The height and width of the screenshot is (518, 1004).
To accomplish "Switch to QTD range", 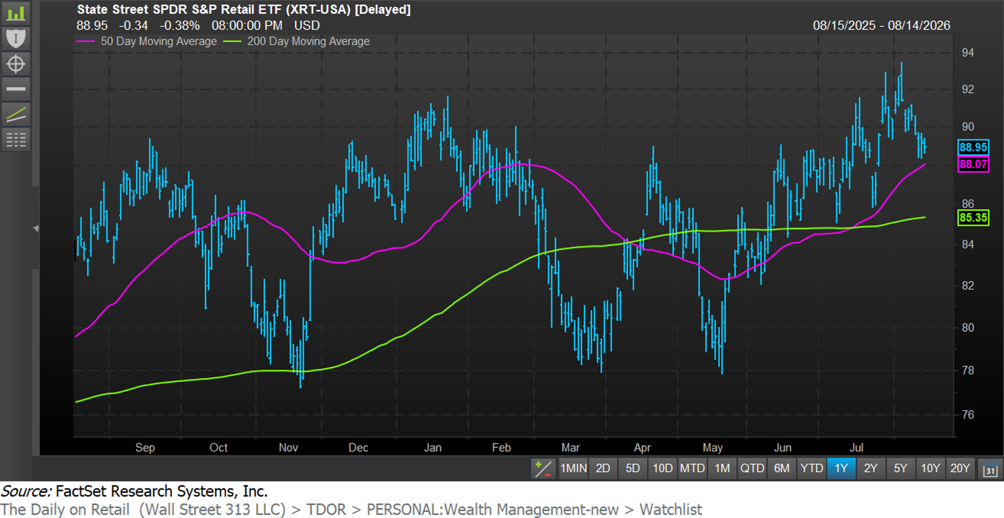I will click(x=752, y=468).
